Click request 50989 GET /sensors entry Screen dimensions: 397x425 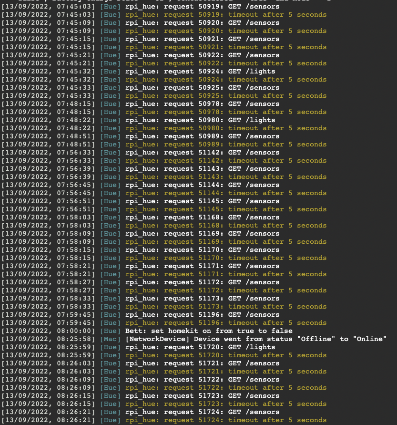(x=202, y=136)
